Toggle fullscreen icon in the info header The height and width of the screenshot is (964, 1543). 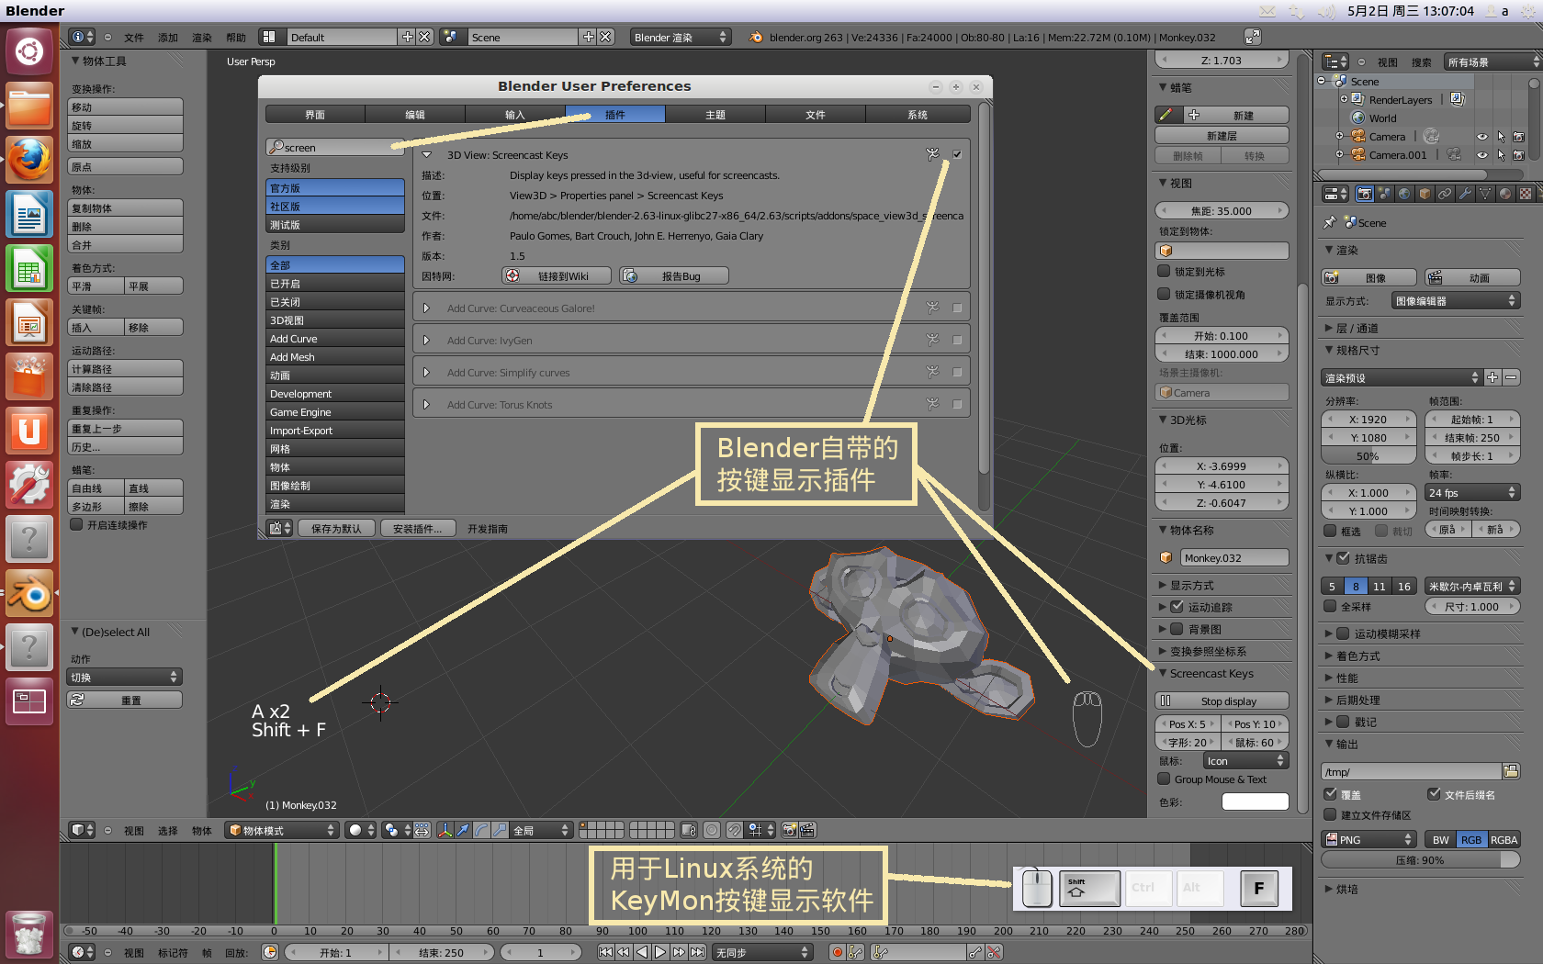[1253, 37]
